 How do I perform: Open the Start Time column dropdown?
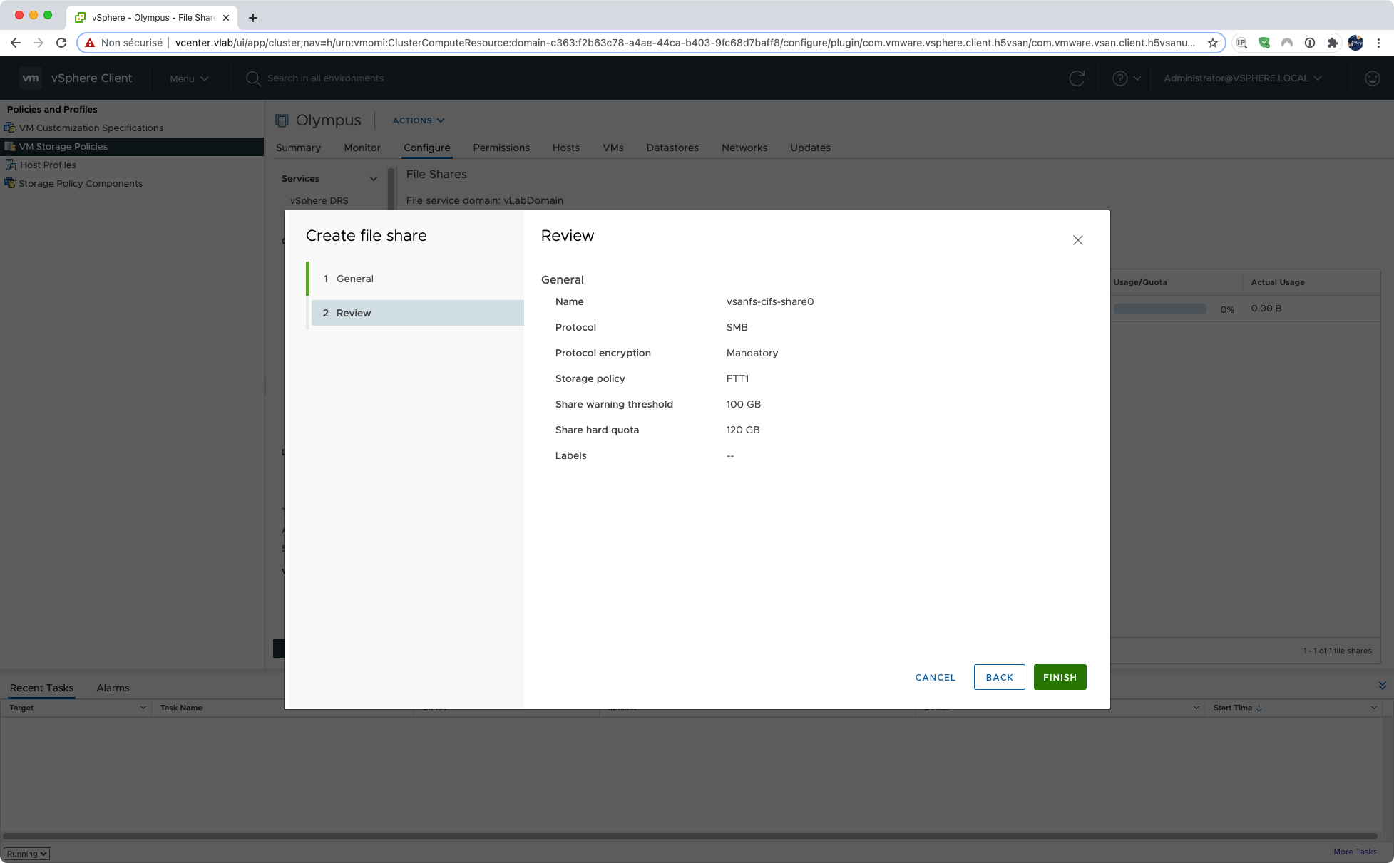(x=1373, y=708)
